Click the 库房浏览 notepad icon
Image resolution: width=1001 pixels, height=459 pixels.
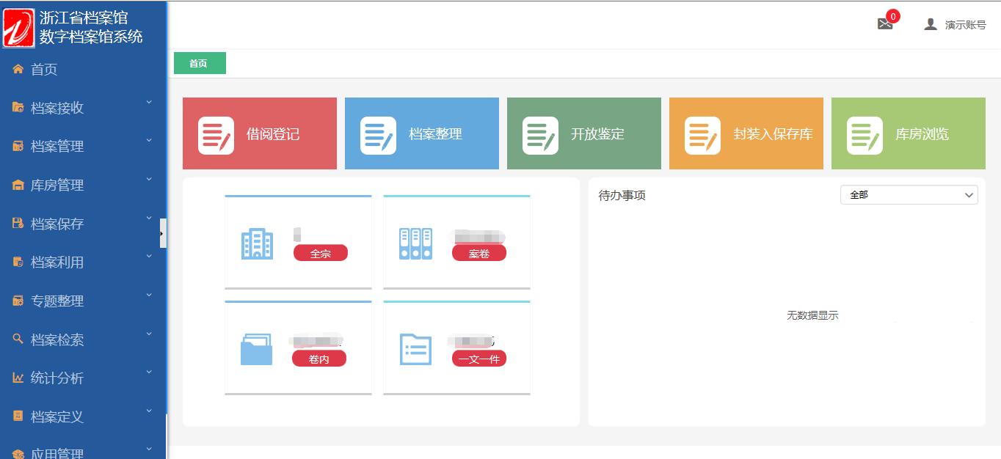(x=864, y=136)
